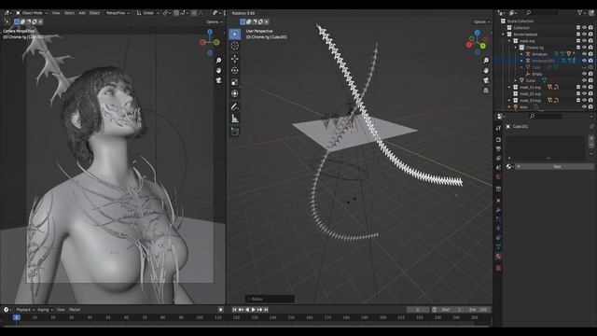
Task: Disable rendering of Area light
Action: click(x=590, y=107)
